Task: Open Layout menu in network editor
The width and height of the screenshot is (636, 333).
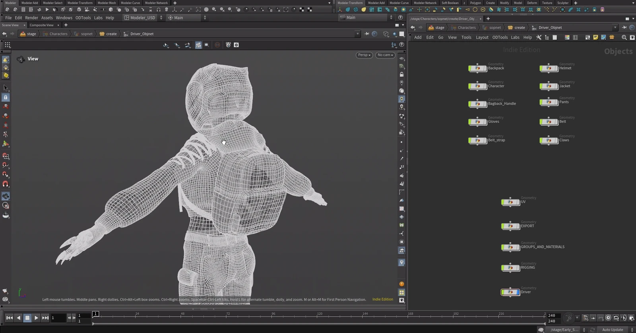Action: click(x=482, y=37)
